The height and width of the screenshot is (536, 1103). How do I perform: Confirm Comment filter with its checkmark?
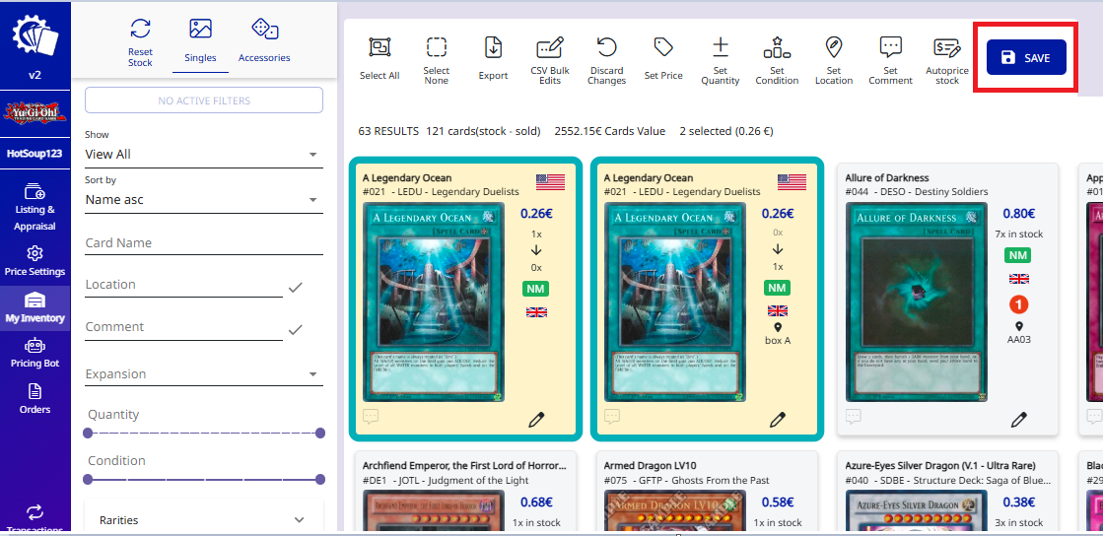tap(295, 329)
